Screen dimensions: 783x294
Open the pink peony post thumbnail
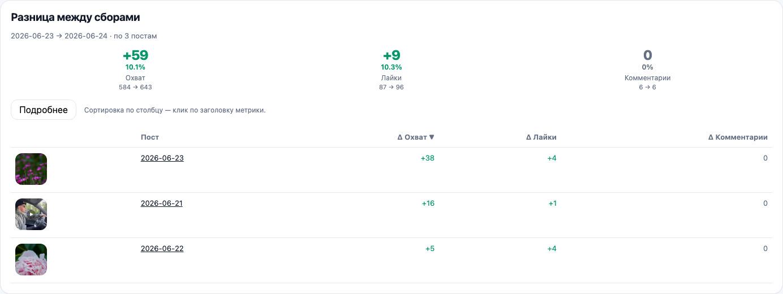pos(31,260)
